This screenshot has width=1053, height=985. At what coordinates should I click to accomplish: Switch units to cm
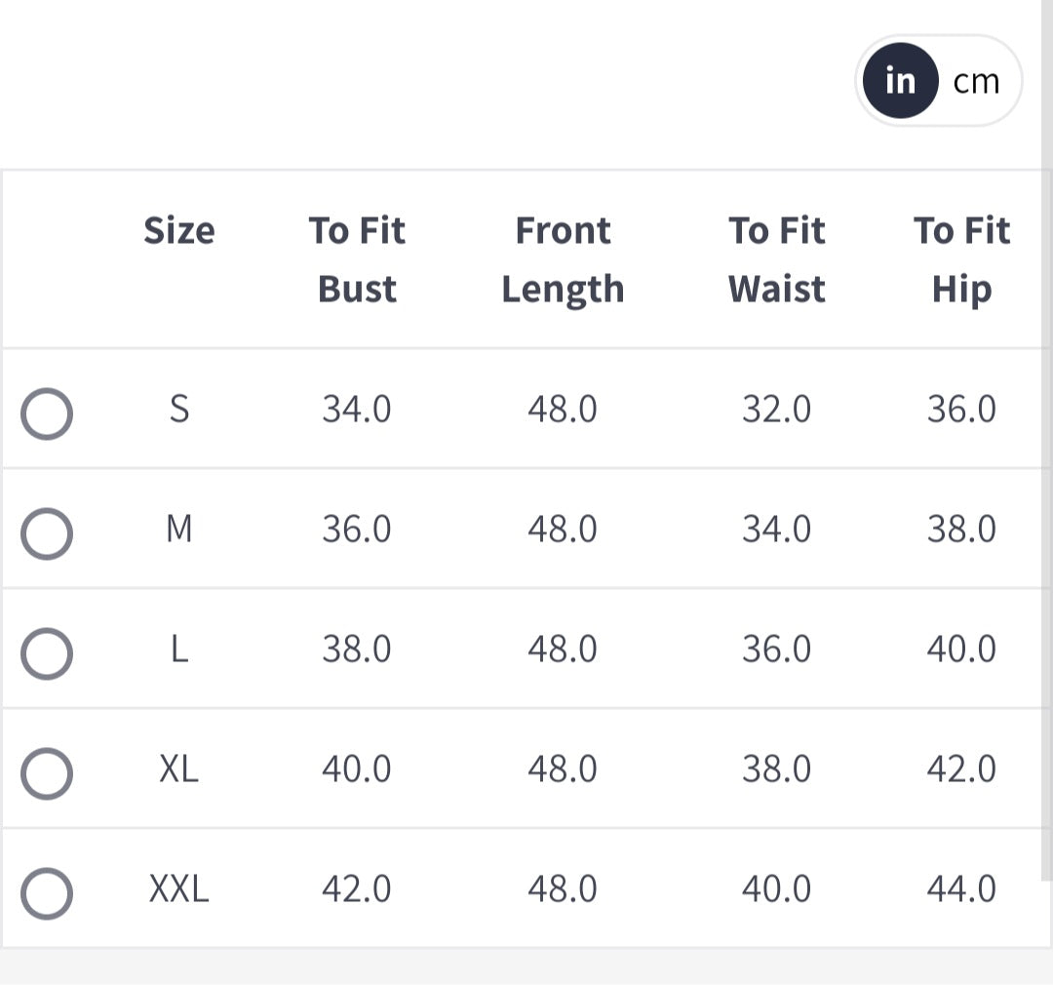[976, 81]
